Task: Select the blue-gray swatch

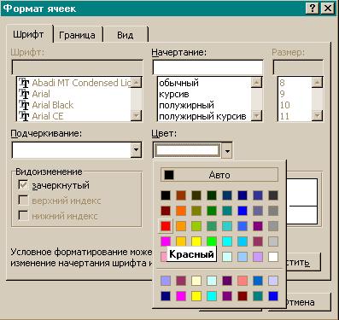Action: [x=258, y=211]
